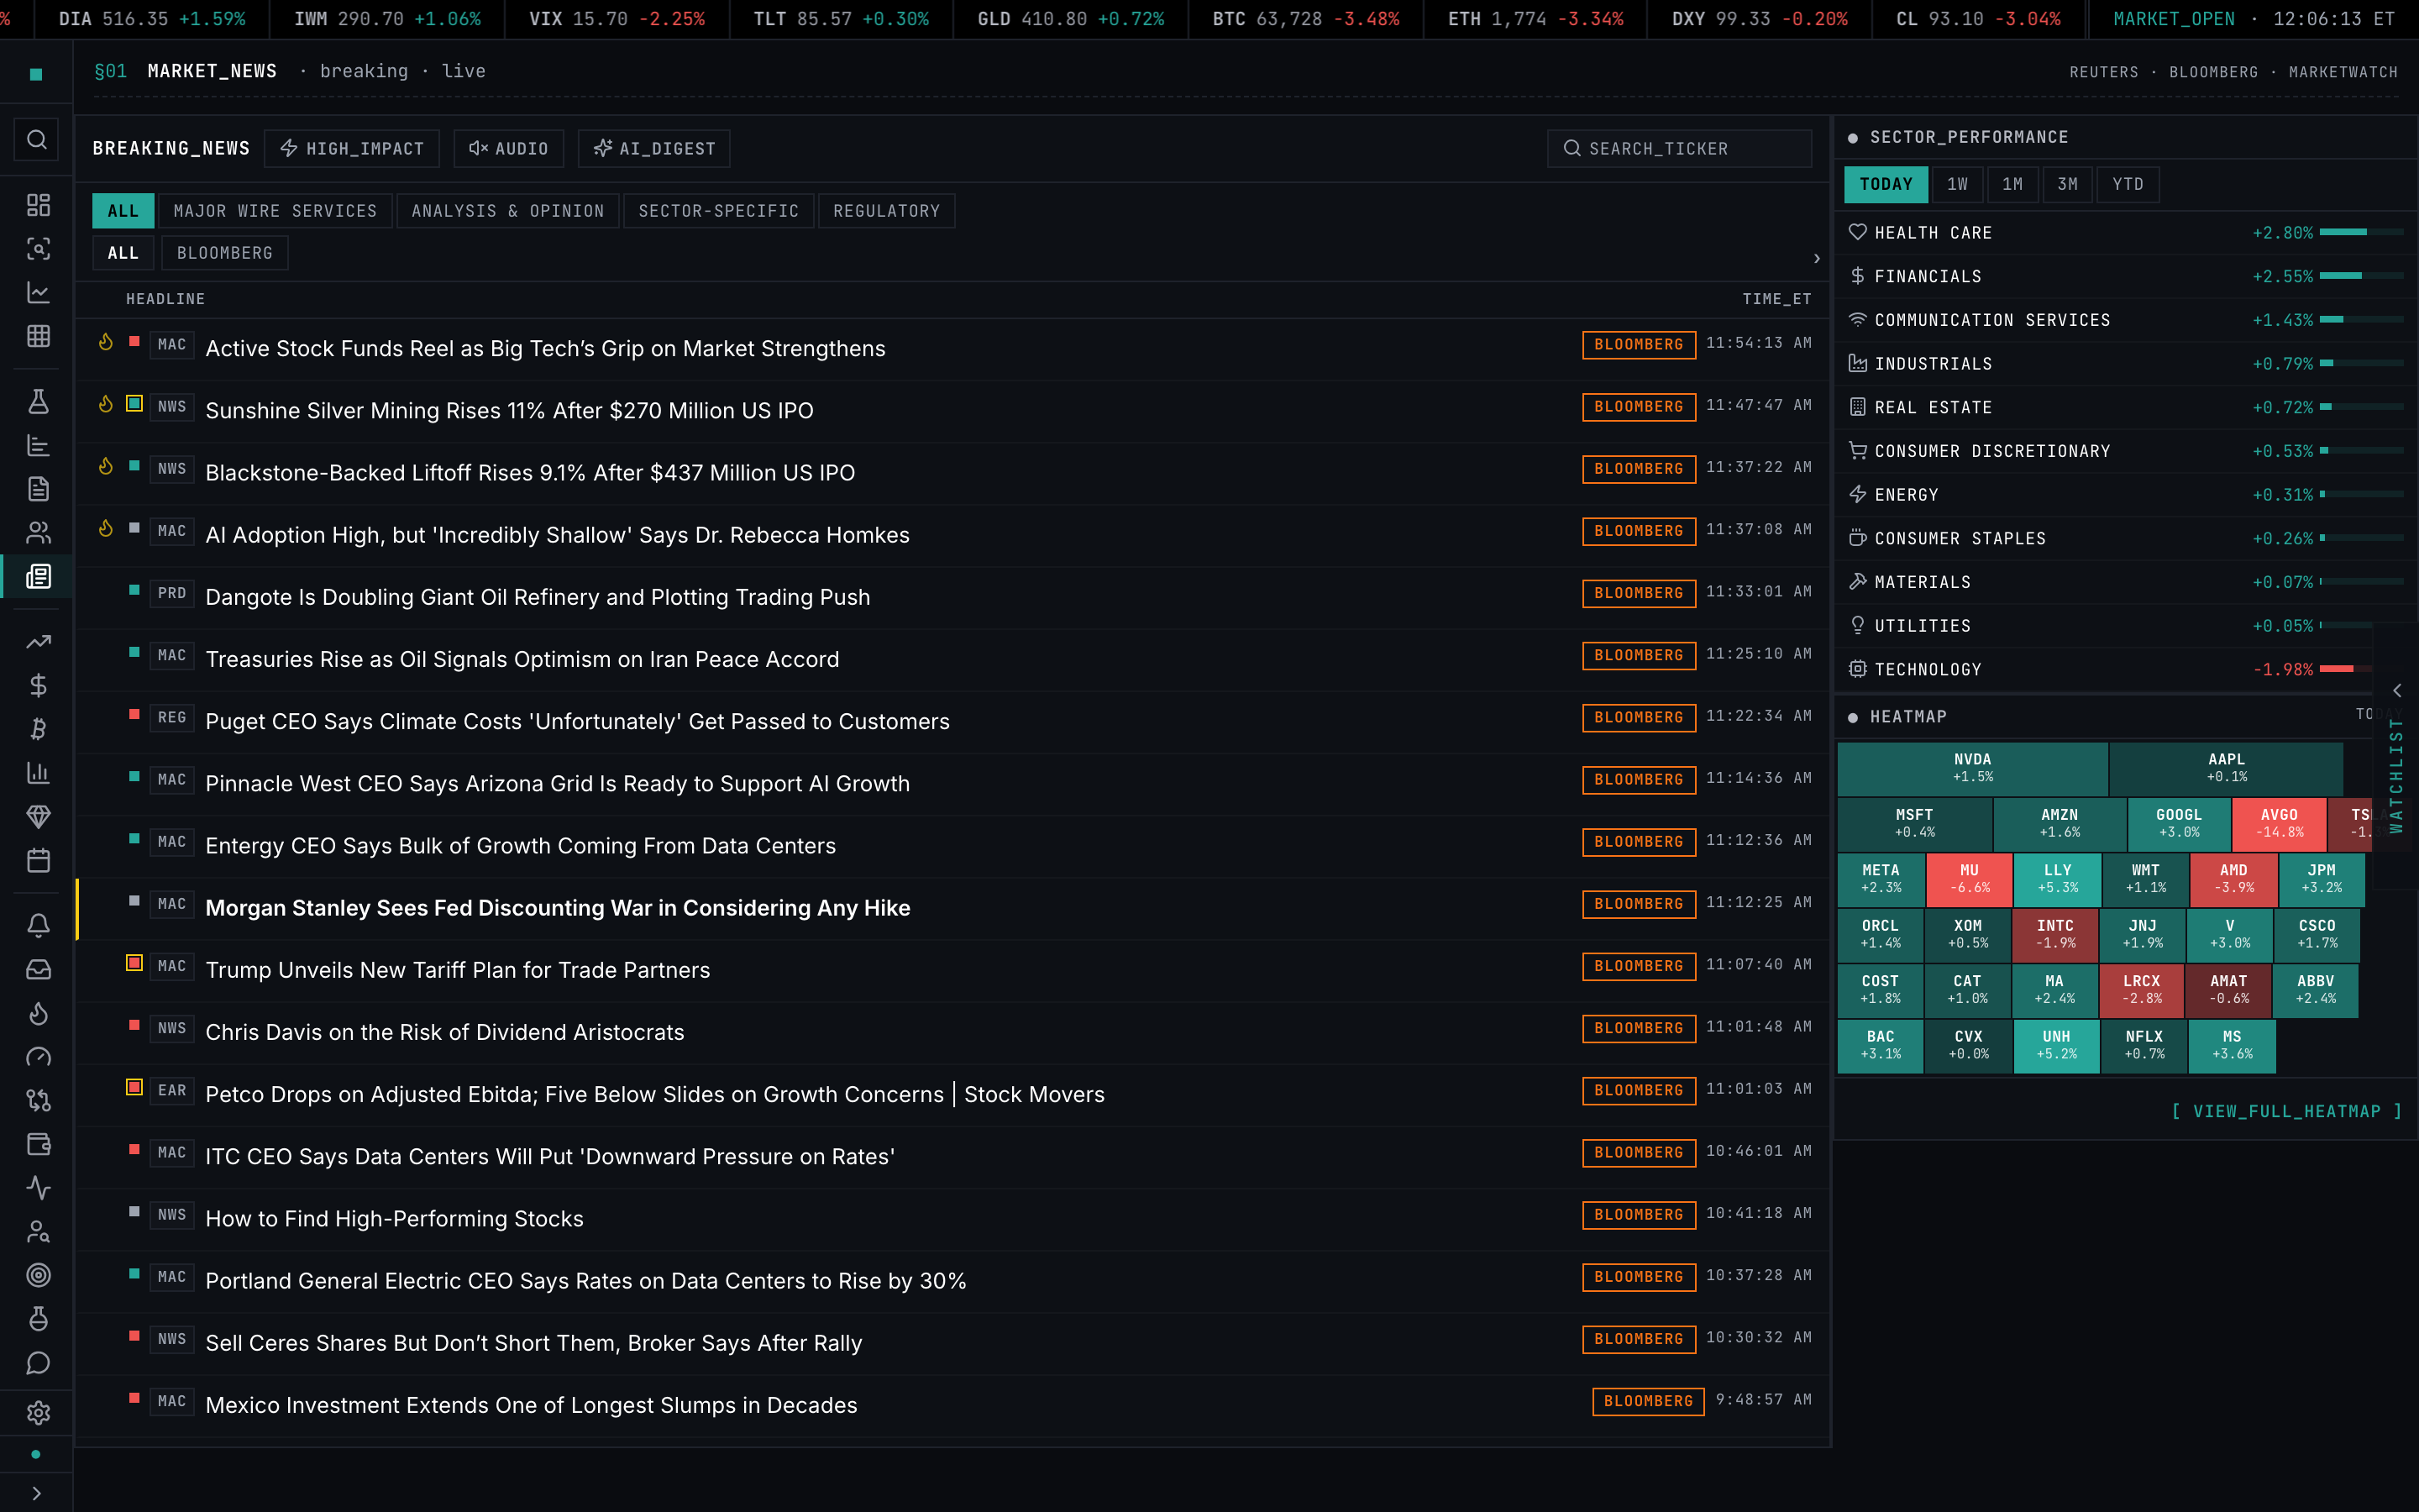This screenshot has height=1512, width=2419.
Task: Open the dashboard grid icon in sidebar
Action: (38, 205)
